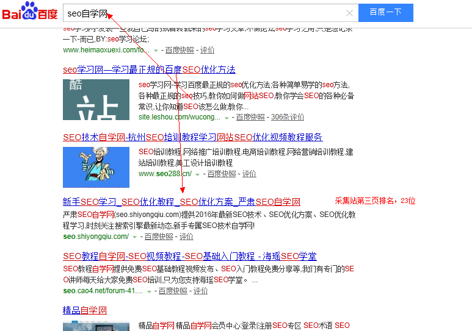The image size is (472, 331).
Task: Click the 酷站 thumbnail image
Action: click(x=96, y=99)
